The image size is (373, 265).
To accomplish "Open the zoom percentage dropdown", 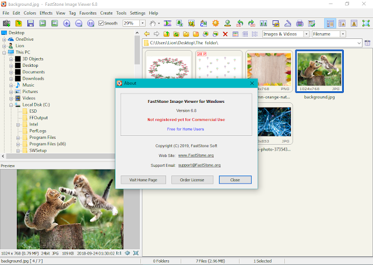I will tap(142, 23).
